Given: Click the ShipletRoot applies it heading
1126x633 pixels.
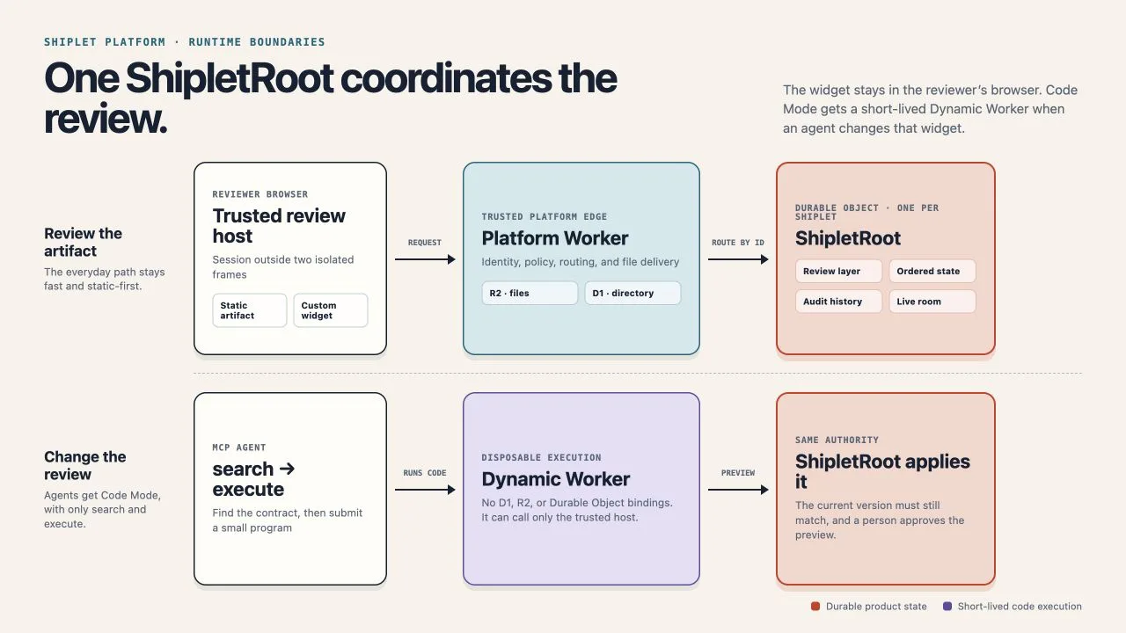Looking at the screenshot, I should (882, 471).
